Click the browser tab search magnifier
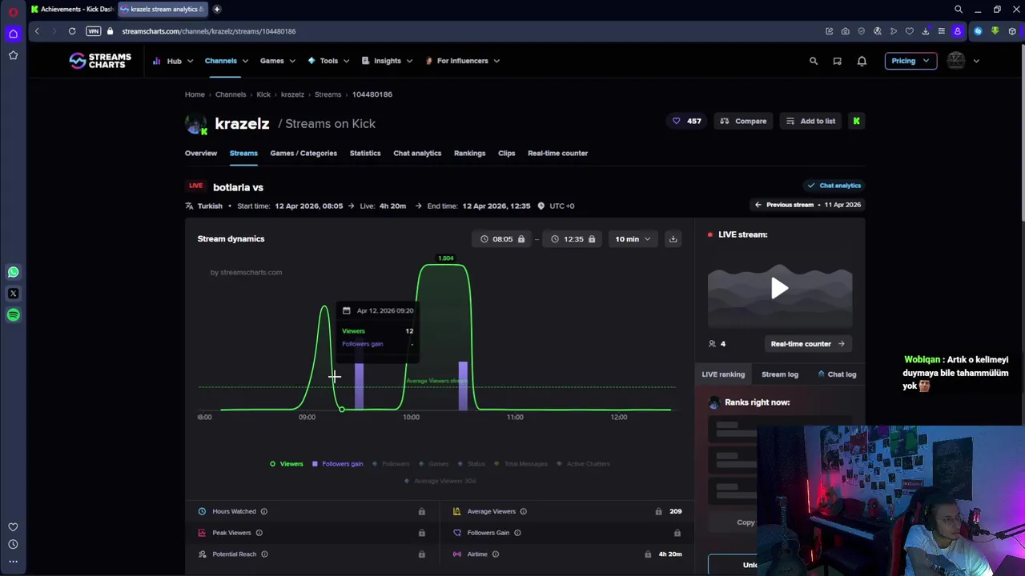Screen dimensions: 1025x576 coord(959,10)
